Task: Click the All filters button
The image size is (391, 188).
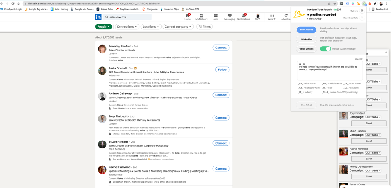Action: coord(204,26)
